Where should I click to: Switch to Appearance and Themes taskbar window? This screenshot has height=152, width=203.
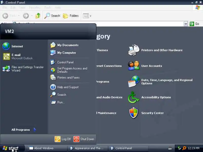[x=88, y=148]
